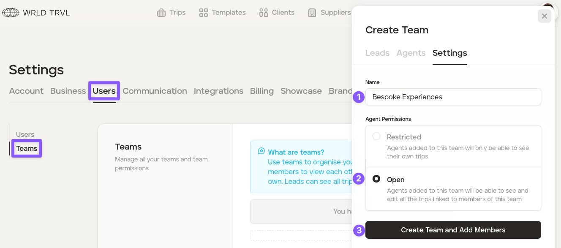This screenshot has height=248, width=561.
Task: Open the Settings tab in Create Team
Action: click(x=449, y=53)
